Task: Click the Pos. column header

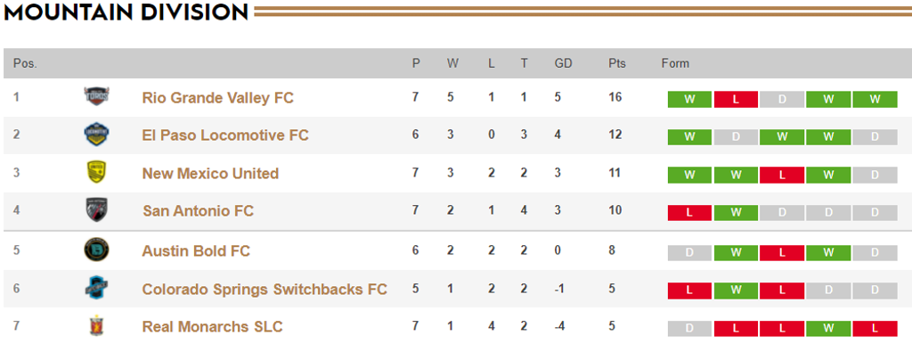Action: (x=25, y=63)
